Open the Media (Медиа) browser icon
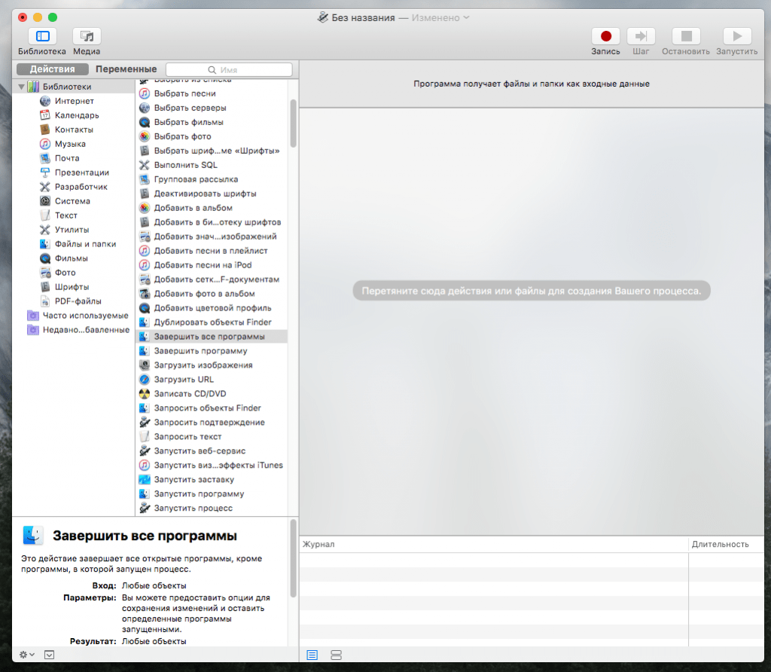The width and height of the screenshot is (771, 672). point(87,36)
